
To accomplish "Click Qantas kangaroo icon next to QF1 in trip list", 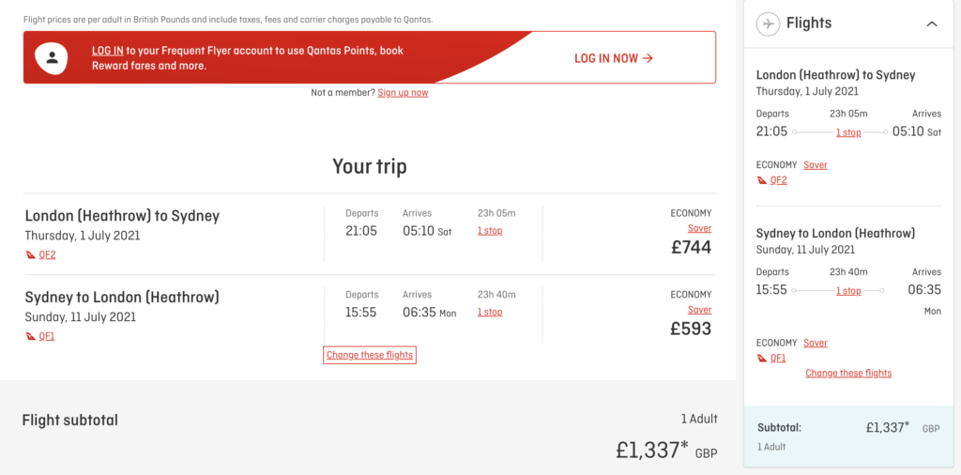I will click(31, 336).
